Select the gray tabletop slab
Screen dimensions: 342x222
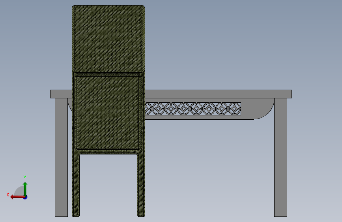tap(218, 94)
